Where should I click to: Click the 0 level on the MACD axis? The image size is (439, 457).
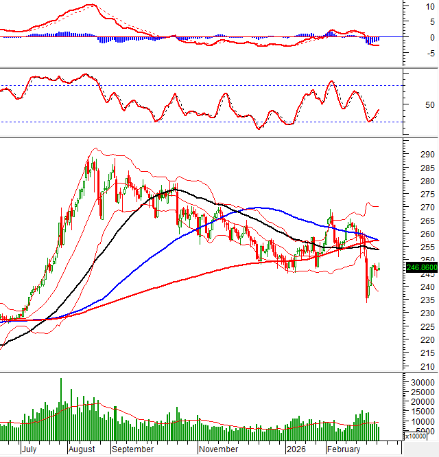412,37
